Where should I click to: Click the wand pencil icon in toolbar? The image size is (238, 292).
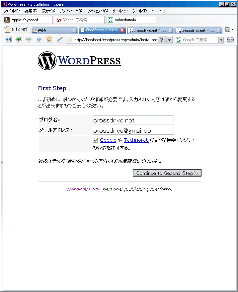click(60, 39)
